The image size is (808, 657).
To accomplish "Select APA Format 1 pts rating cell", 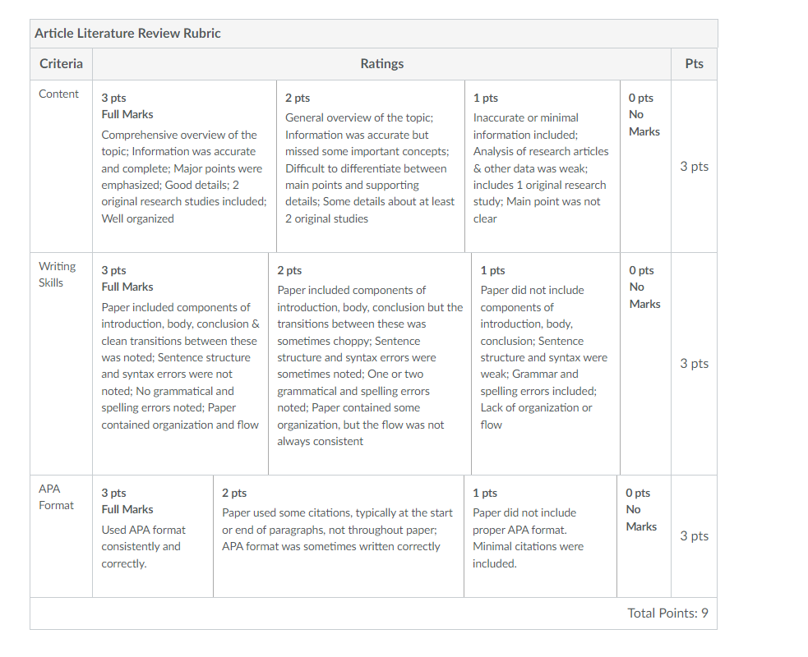I will [541, 536].
